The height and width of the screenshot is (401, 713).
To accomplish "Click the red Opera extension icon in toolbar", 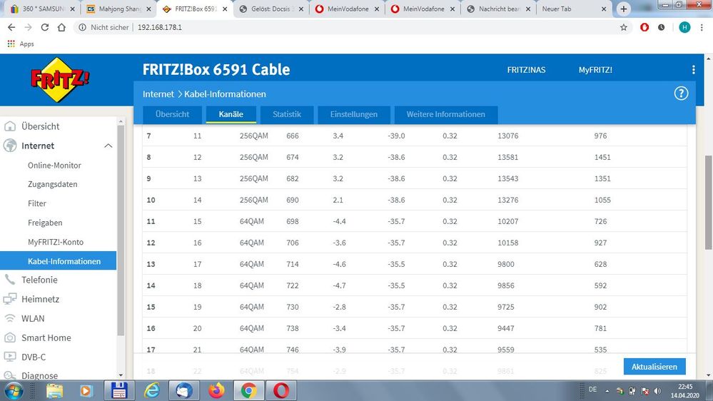I will click(x=644, y=27).
